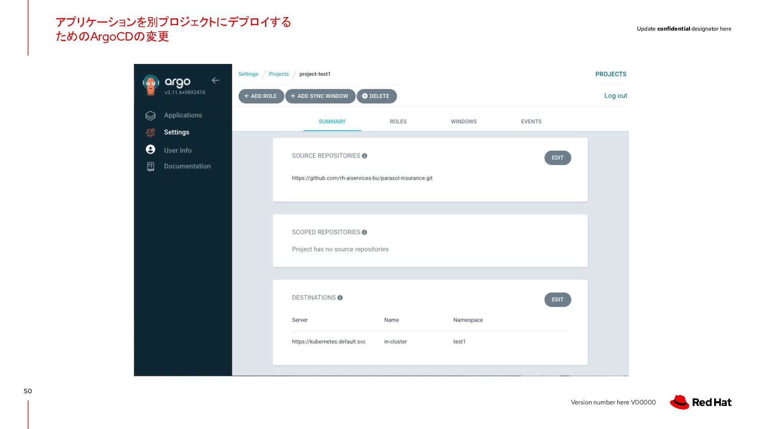Click the slide page number 50

pos(28,391)
